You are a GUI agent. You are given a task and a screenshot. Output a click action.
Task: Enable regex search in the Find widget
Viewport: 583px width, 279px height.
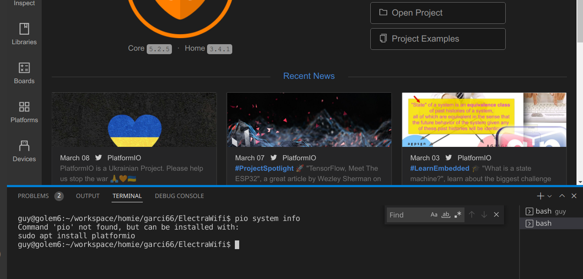coord(458,214)
